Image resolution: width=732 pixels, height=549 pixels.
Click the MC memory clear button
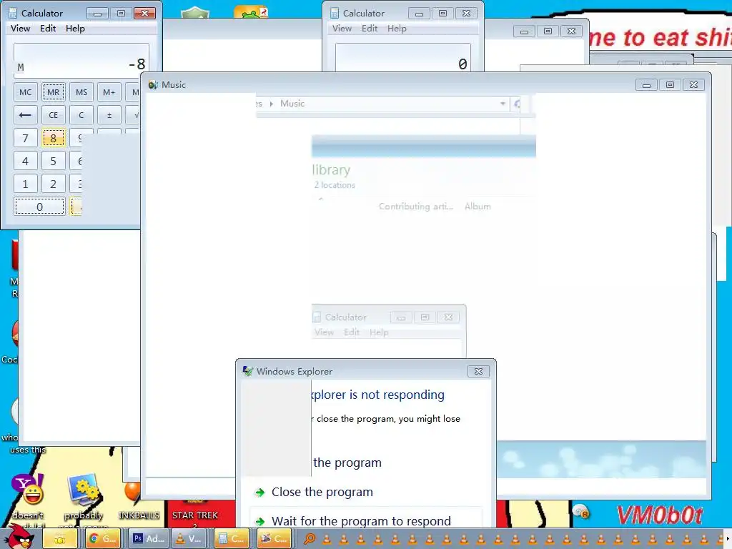point(25,92)
